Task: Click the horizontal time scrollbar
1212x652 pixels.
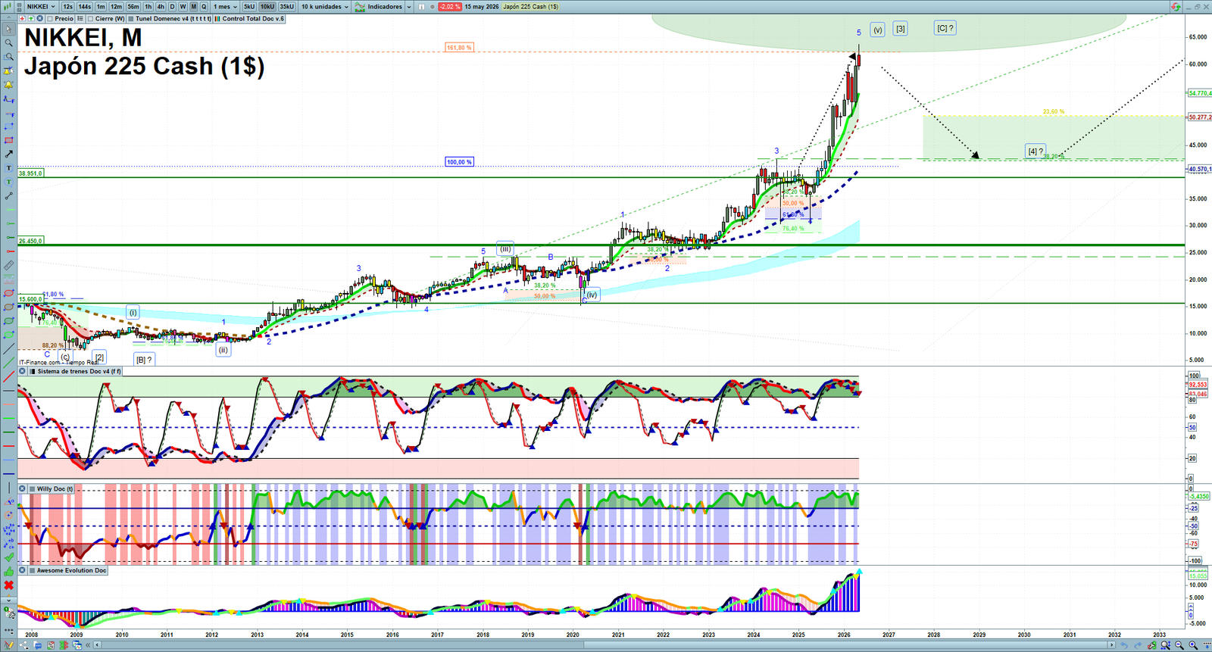Action: [604, 645]
